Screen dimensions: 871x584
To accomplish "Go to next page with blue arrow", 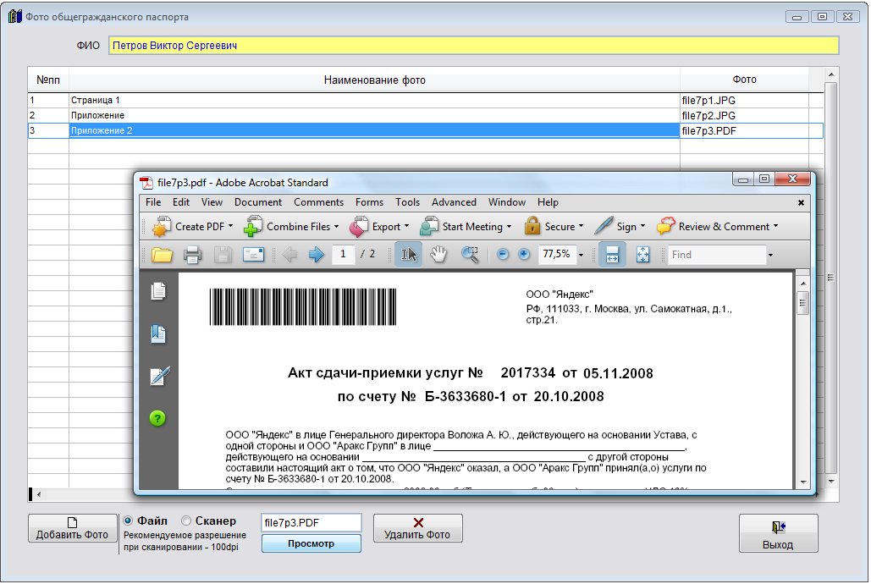I will tap(317, 255).
